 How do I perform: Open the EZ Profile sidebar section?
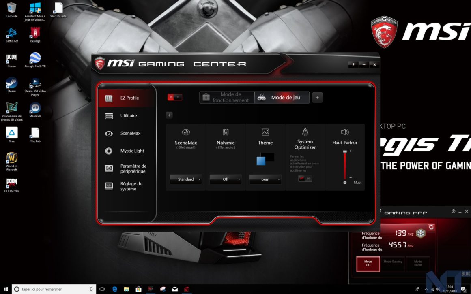(x=127, y=98)
